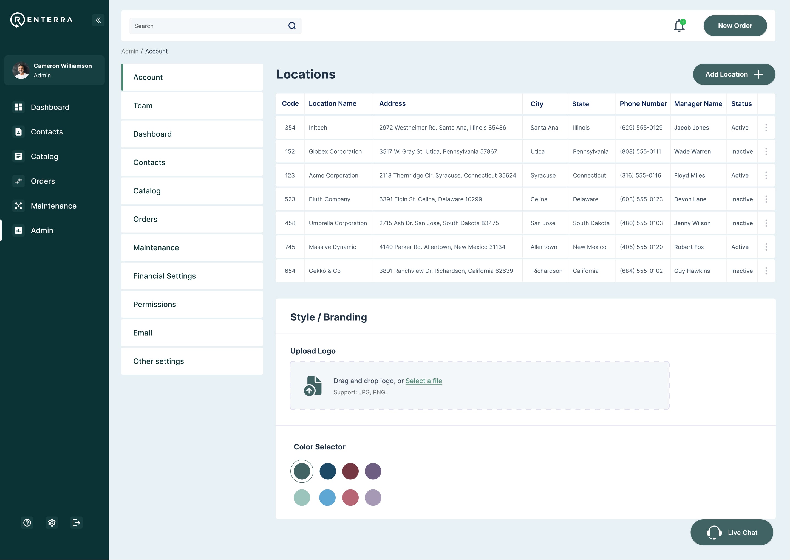The height and width of the screenshot is (560, 790).
Task: Click the Add Location button
Action: 734,74
